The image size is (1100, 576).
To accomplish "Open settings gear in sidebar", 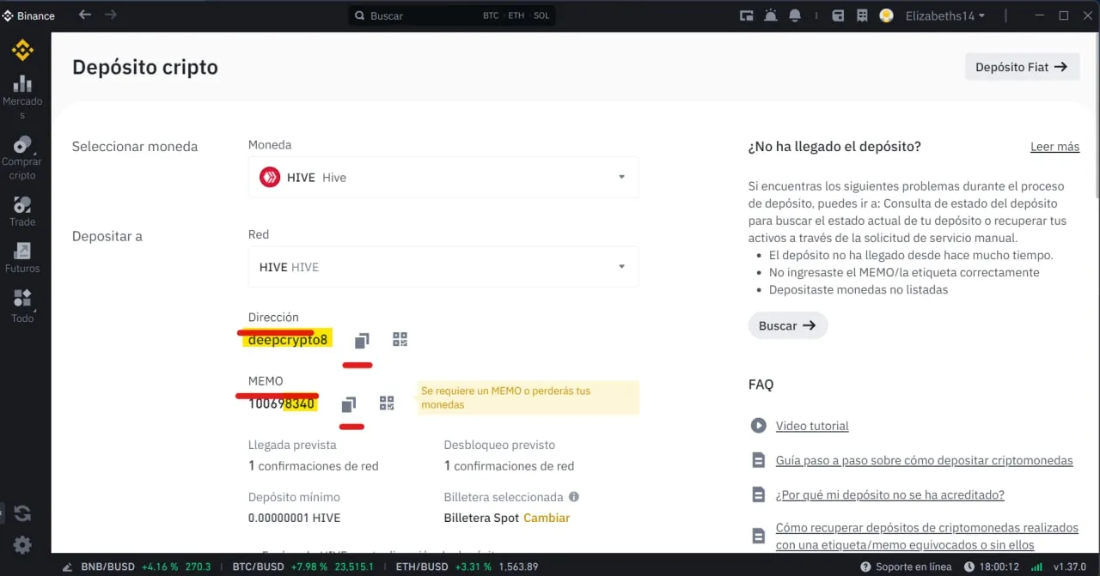I will [x=22, y=544].
